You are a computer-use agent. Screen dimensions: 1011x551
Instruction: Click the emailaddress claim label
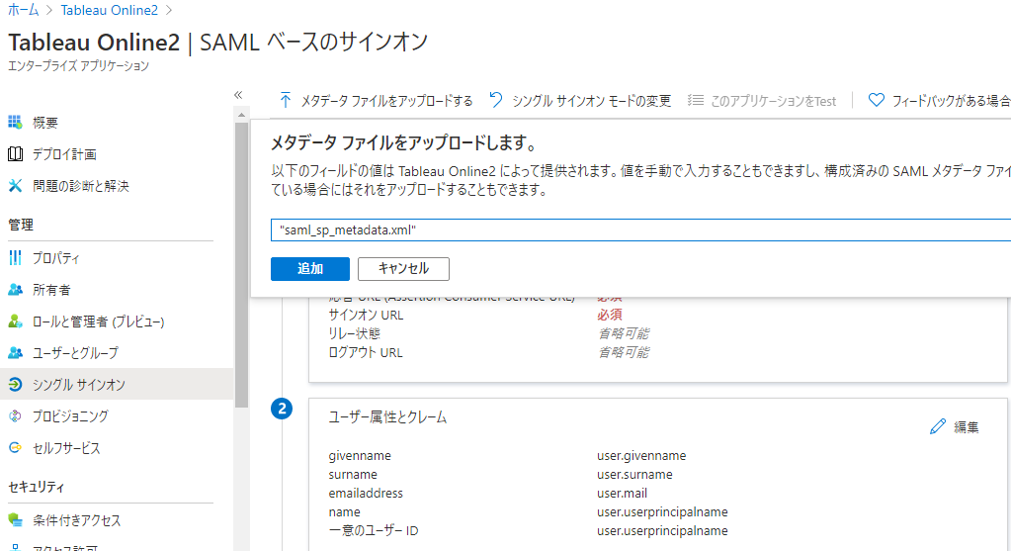366,493
